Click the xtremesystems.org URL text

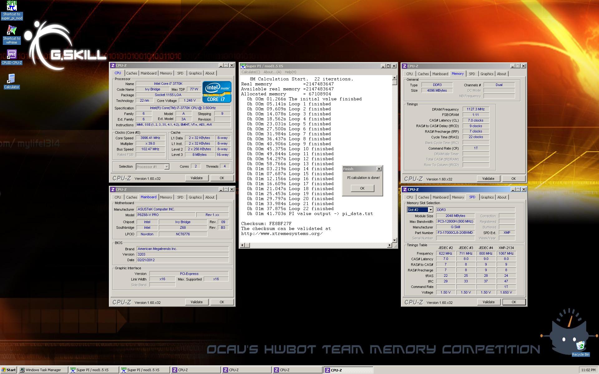(x=282, y=233)
